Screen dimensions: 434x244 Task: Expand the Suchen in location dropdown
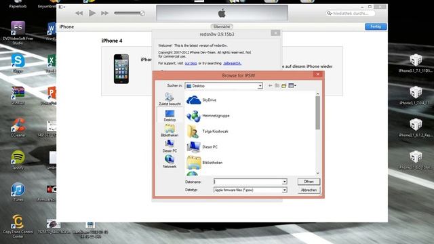click(x=260, y=86)
